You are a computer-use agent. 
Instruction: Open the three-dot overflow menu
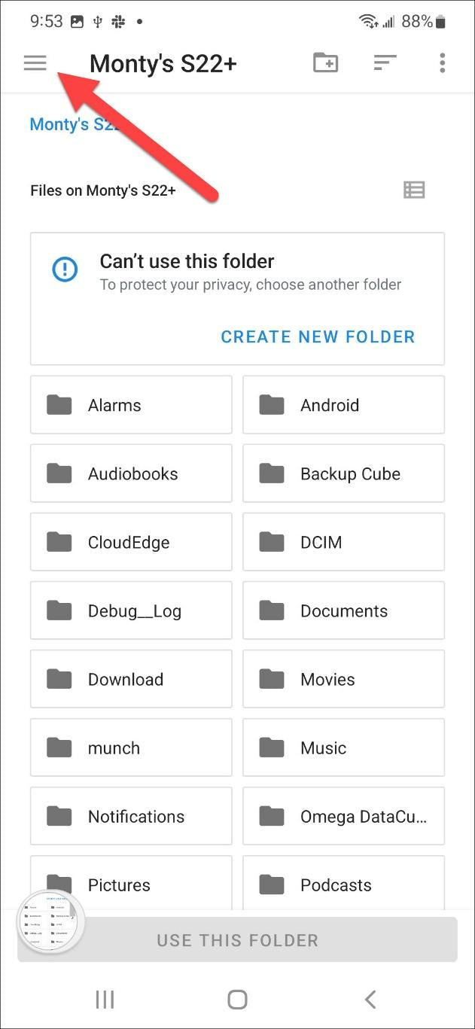443,63
